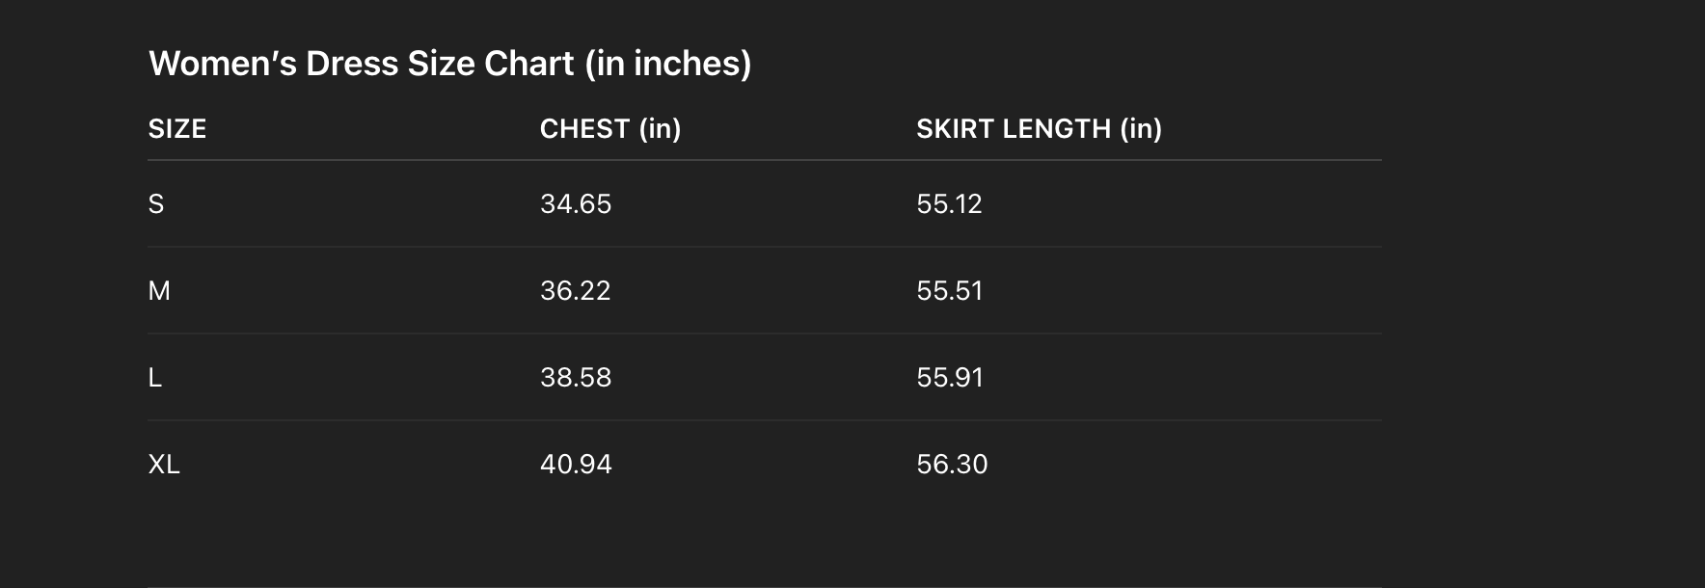Click the divider between S and M rows
Screen dimensions: 1705x588
[x=764, y=247]
